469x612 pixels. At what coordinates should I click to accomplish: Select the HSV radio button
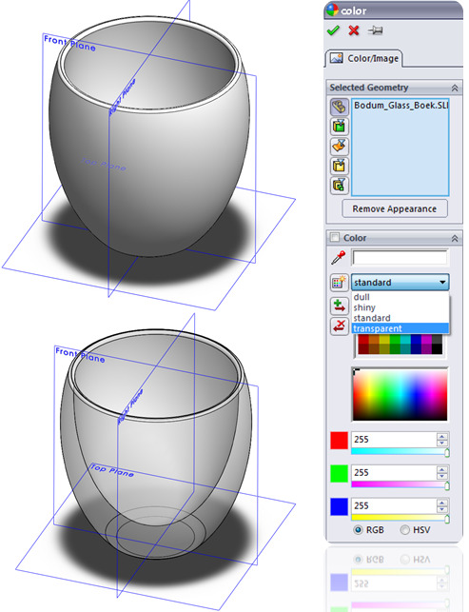(404, 529)
